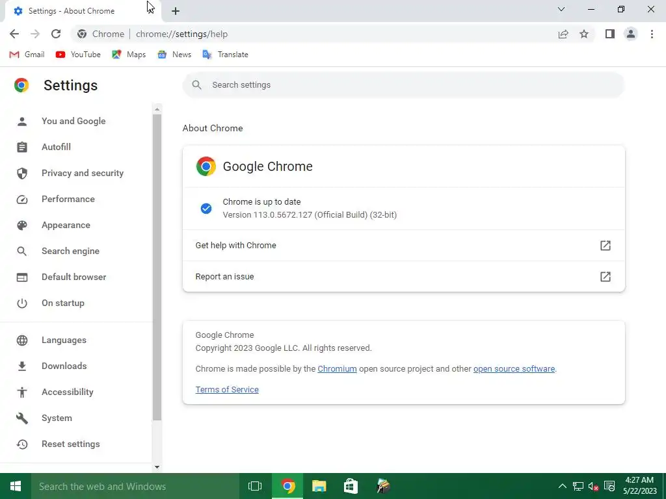Open the new tab plus button
666x499 pixels.
click(176, 11)
